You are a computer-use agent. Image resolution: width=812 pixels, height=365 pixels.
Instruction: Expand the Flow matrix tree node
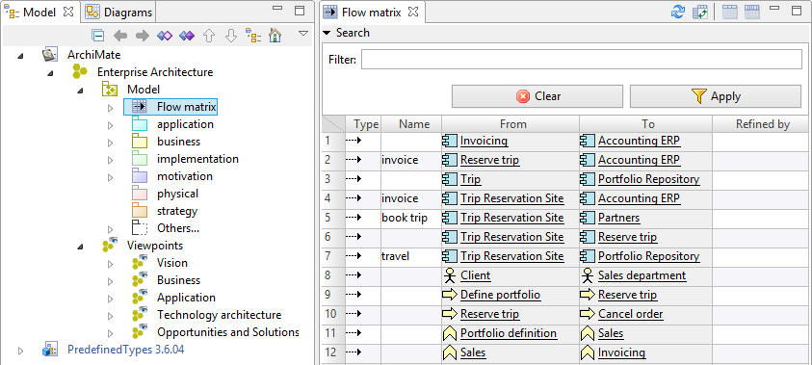[x=110, y=108]
